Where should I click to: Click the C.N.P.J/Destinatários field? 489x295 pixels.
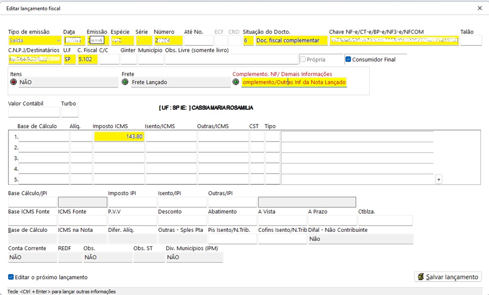[35, 59]
